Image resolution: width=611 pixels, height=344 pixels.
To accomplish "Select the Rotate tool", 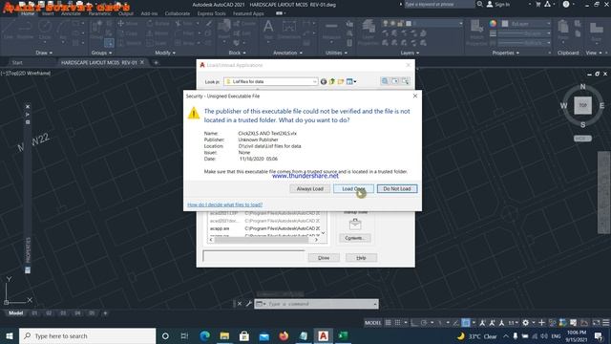I will (158, 23).
